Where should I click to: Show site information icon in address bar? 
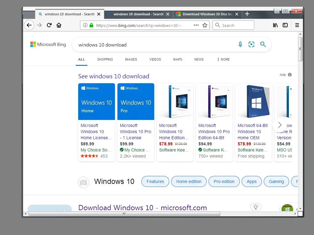click(x=85, y=25)
